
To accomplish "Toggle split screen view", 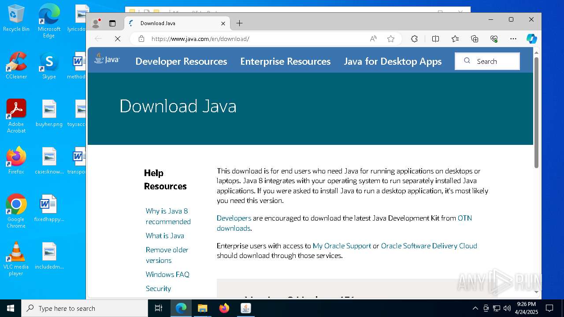I will pos(435,39).
